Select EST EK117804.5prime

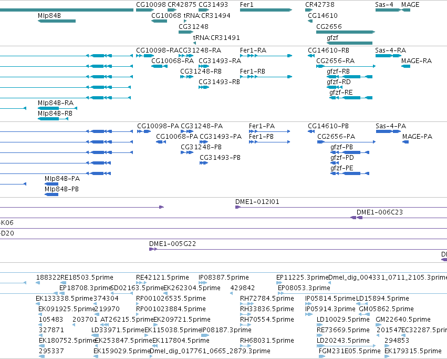181,341
